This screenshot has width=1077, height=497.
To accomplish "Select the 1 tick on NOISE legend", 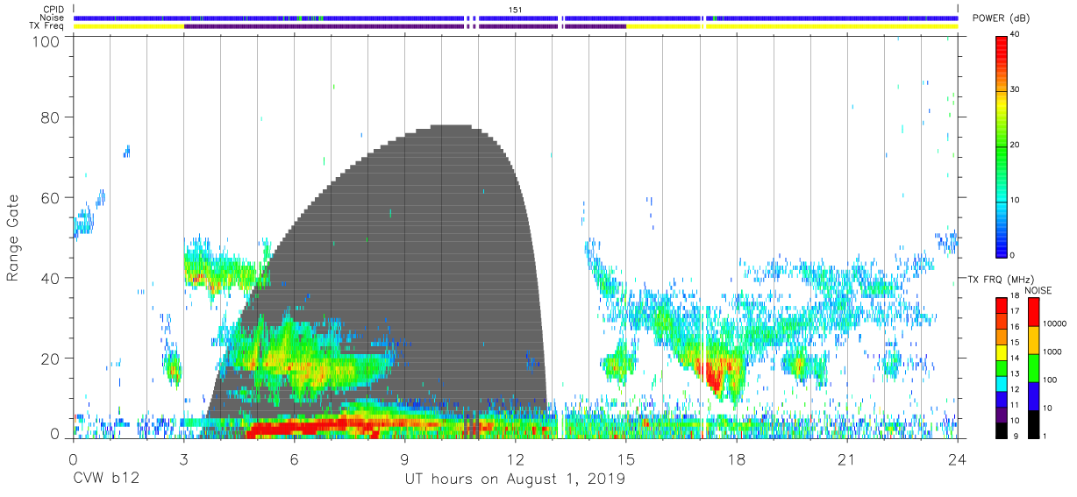I will [1045, 436].
